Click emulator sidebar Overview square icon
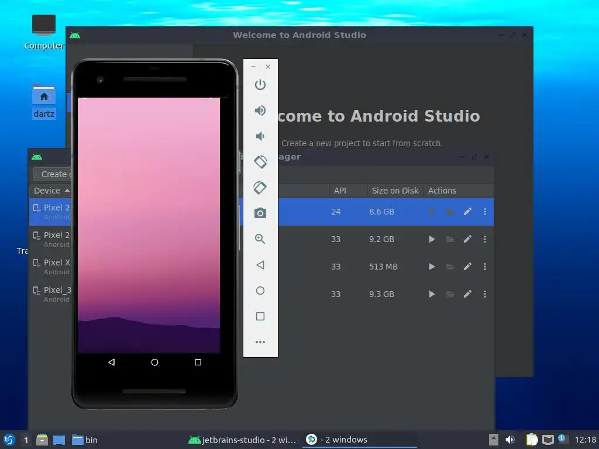Screen dimensions: 599x449 260,316
